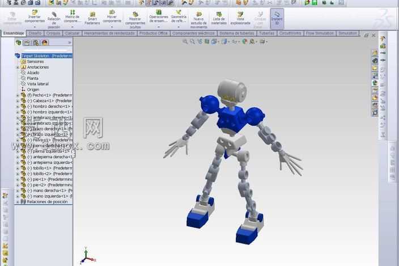
Task: Click the Zoom to fit magnifier icon
Action: [185, 41]
